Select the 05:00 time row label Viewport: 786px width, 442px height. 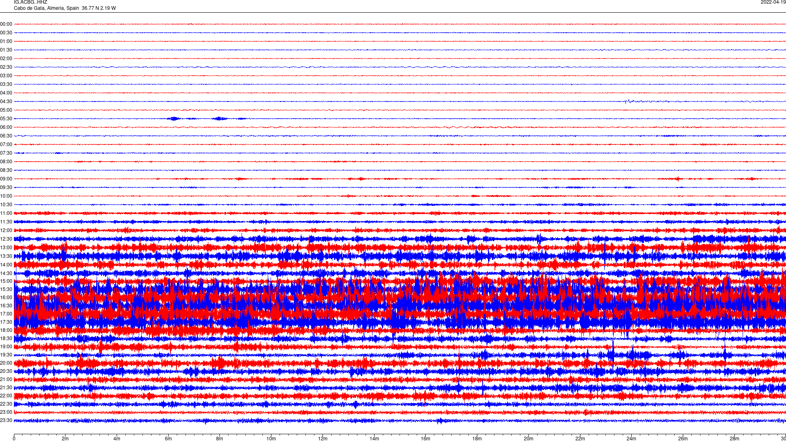click(6, 110)
